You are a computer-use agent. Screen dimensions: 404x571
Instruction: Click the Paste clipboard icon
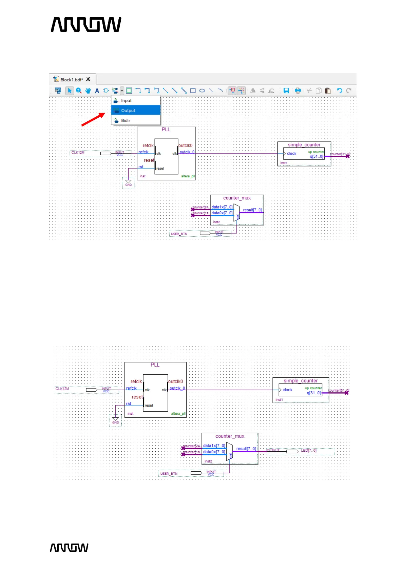point(328,91)
